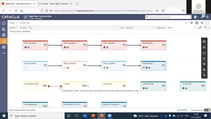Select the pan move tool
This screenshot has height=119, width=211.
(204, 64)
